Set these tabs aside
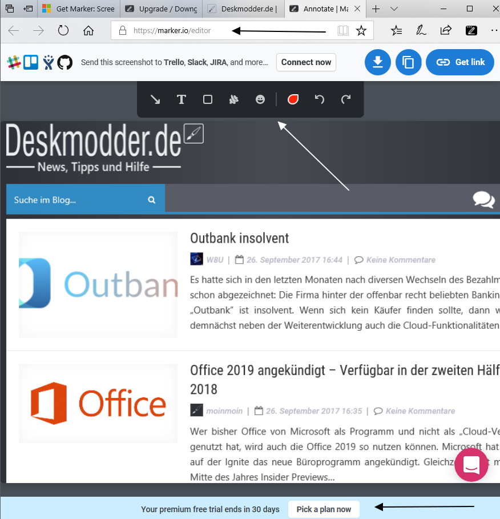Viewport: 500px width, 519px height. pos(28,9)
